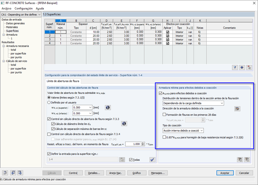Viewport: 258px width, 185px height.
Task: Click thickness cell 18.00 in row 1
Action: [93, 32]
